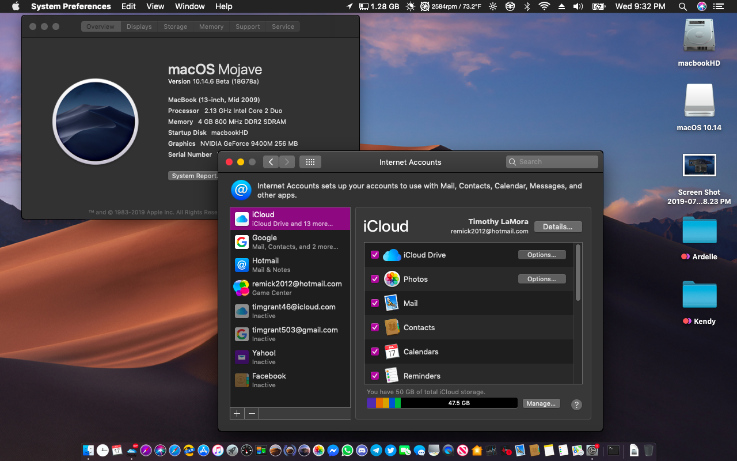
Task: Disable Mail syncing checkbox
Action: click(375, 303)
